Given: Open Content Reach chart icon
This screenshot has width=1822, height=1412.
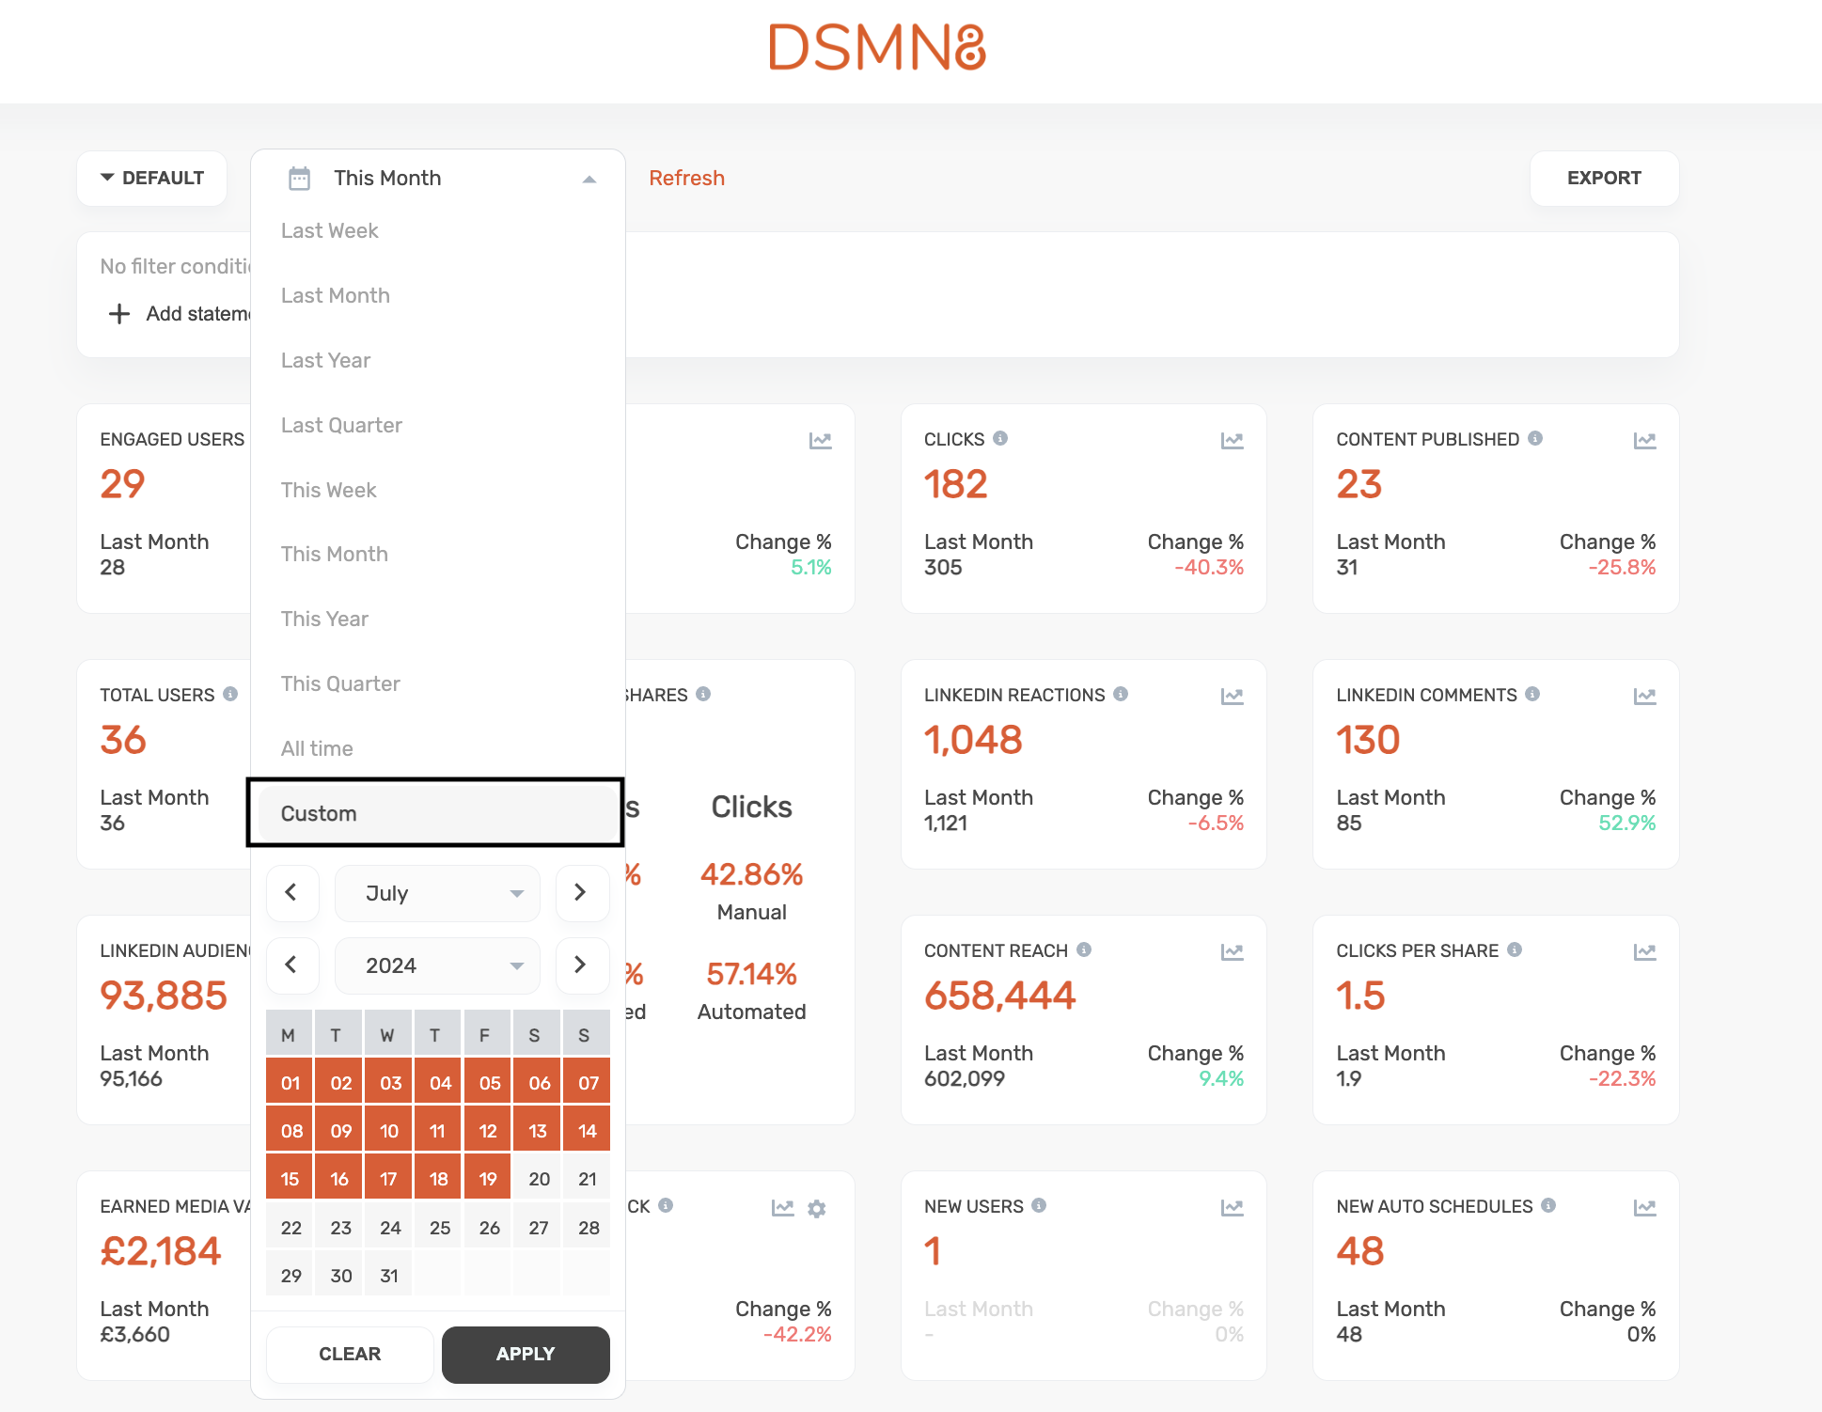Looking at the screenshot, I should coord(1232,951).
